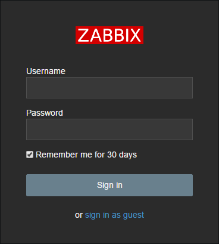
Task: Click the word 'or' before guest link
Action: click(79, 215)
